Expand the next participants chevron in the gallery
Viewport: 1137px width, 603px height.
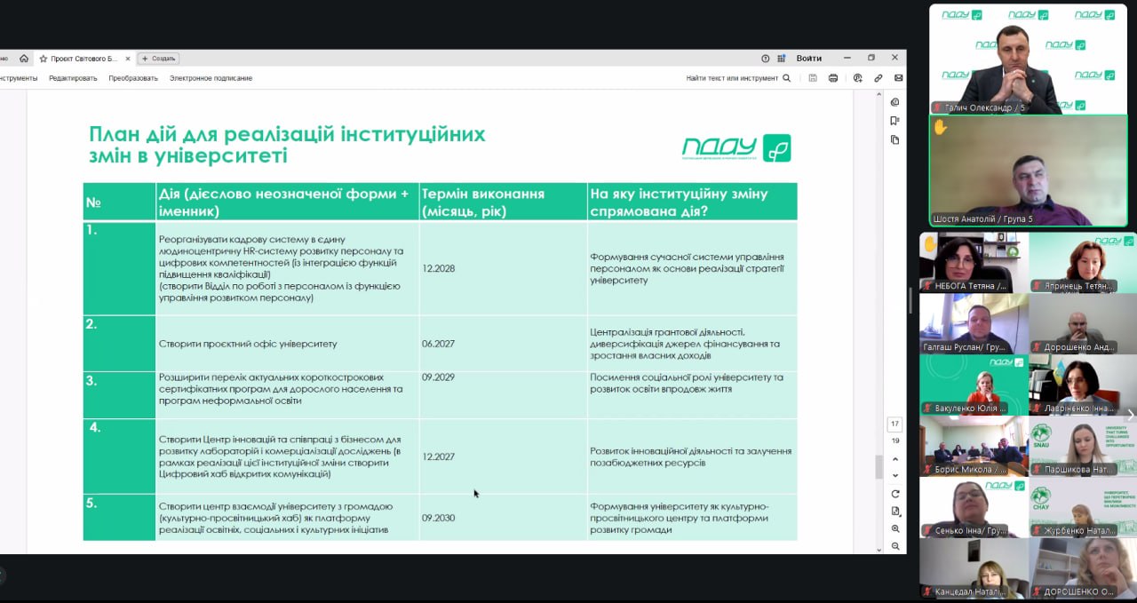tap(1130, 416)
